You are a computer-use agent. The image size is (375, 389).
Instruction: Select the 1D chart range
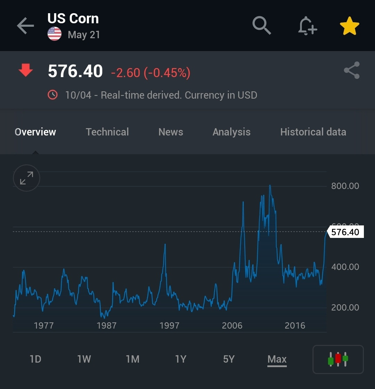(35, 359)
